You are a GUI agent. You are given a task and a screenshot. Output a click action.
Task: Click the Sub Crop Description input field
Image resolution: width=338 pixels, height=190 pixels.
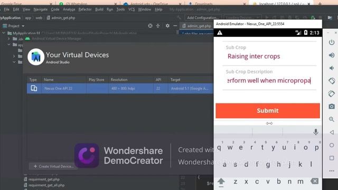pos(269,81)
